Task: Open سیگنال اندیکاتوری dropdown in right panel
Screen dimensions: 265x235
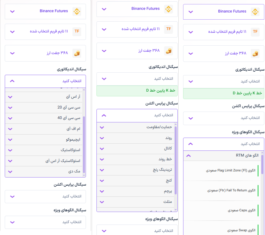Action: (224, 81)
